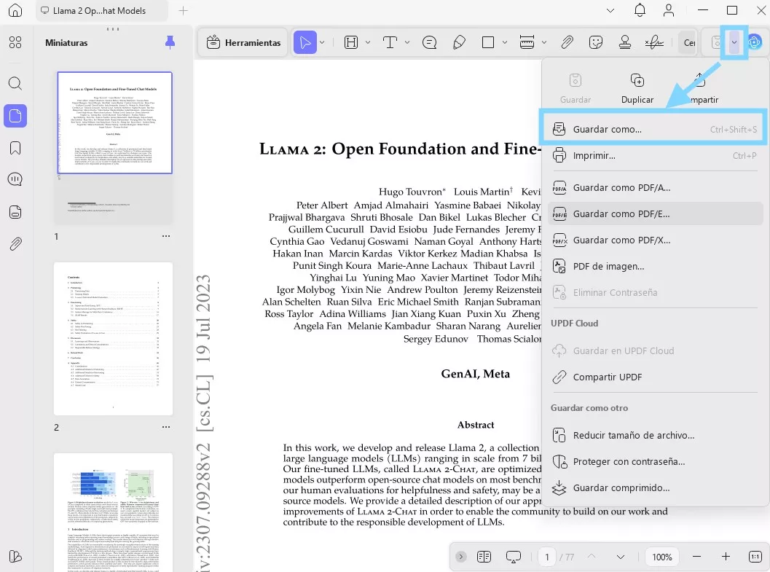Go to next page arrow

click(x=620, y=557)
